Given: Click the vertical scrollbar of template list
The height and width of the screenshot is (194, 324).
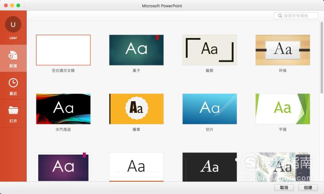Looking at the screenshot, I should click(322, 58).
